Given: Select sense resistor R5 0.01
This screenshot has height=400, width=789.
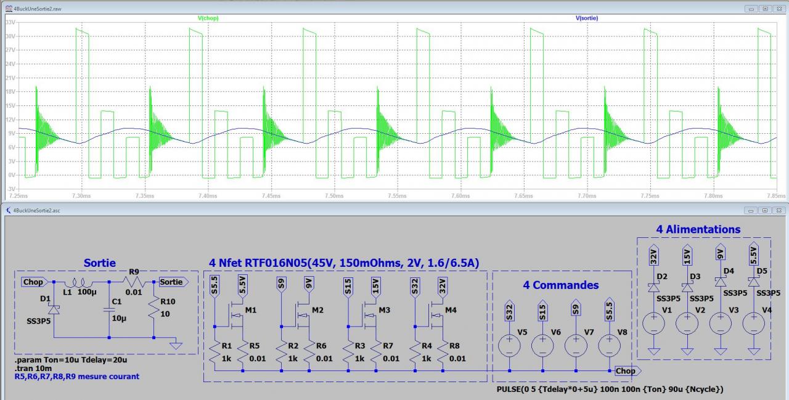Looking at the screenshot, I should click(x=243, y=351).
